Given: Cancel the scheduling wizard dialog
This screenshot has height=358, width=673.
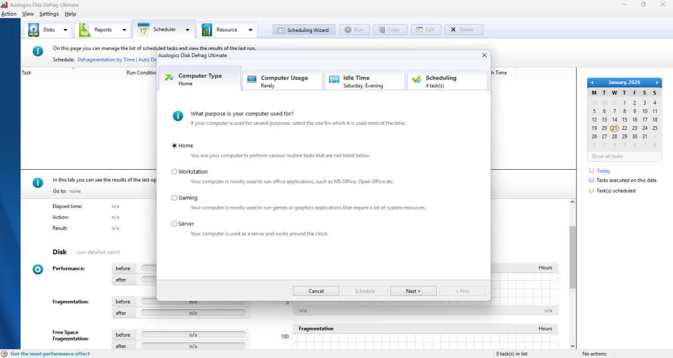Looking at the screenshot, I should 316,291.
